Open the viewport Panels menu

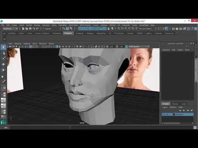[x=51, y=44]
